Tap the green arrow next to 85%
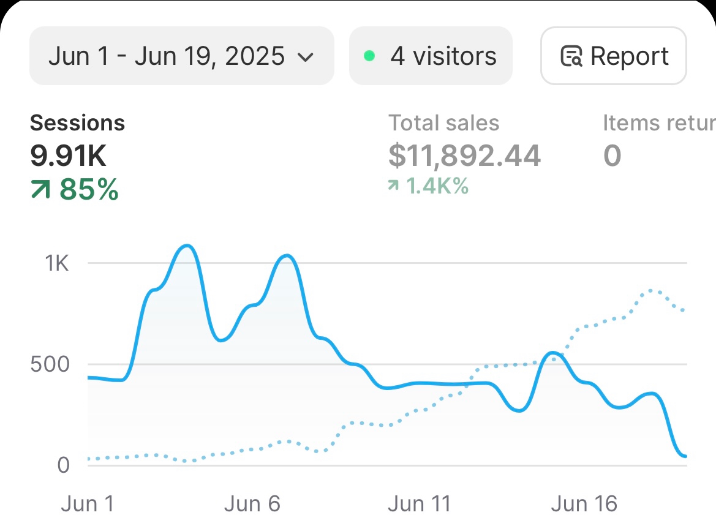 tap(40, 190)
